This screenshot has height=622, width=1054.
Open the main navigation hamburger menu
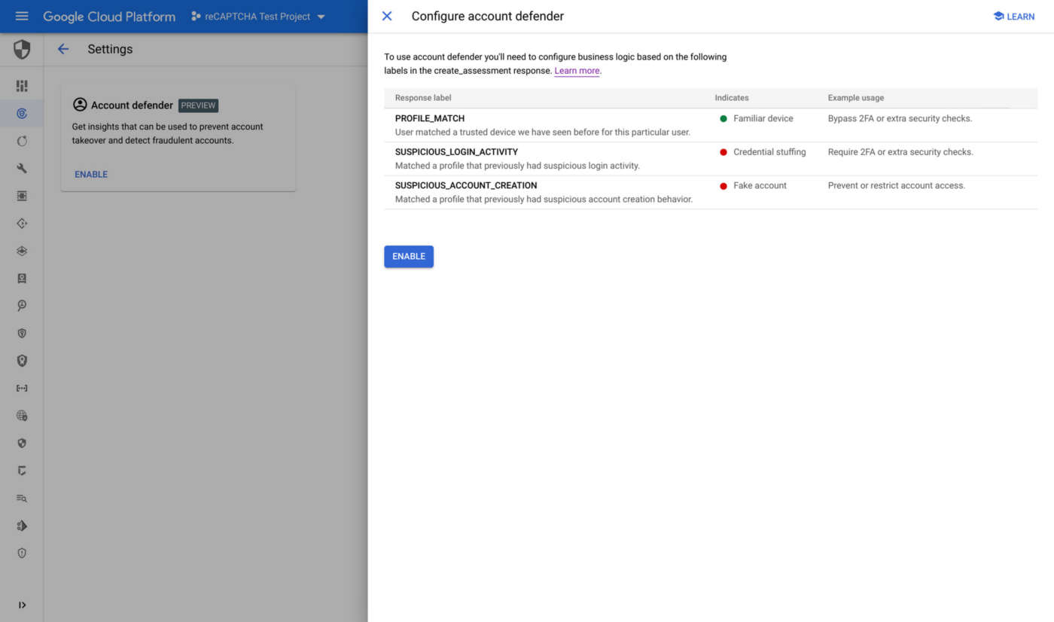(21, 16)
